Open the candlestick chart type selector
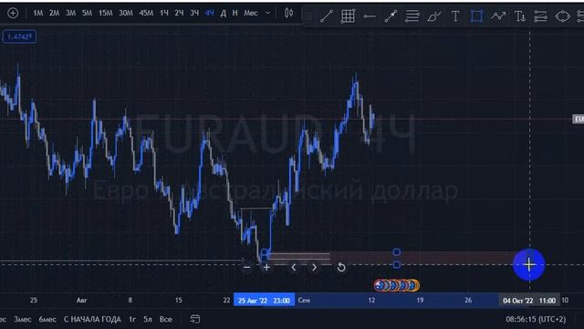 tap(288, 14)
